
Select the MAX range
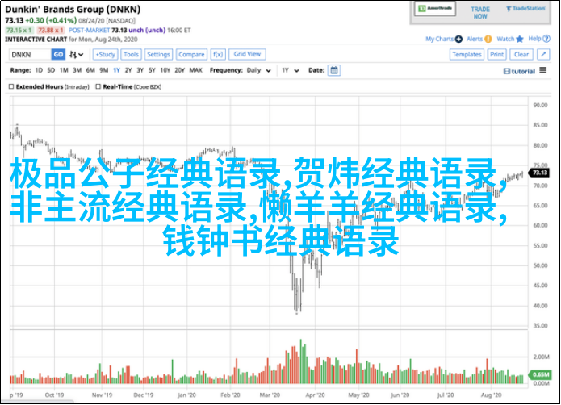pos(195,70)
